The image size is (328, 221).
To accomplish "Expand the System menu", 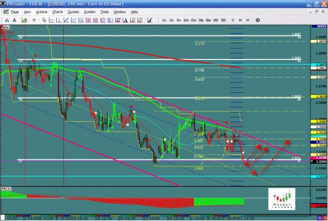I will 89,11.
